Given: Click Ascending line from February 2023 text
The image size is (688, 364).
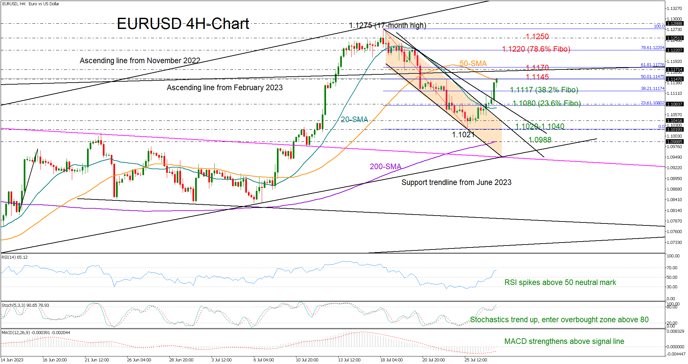Looking at the screenshot, I should (224, 88).
